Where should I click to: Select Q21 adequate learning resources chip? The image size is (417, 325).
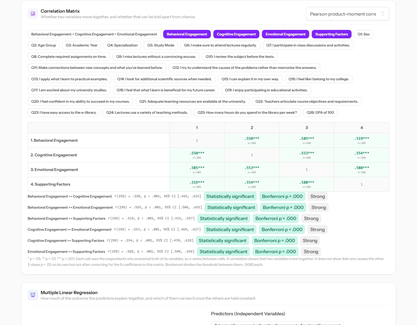pos(193,101)
